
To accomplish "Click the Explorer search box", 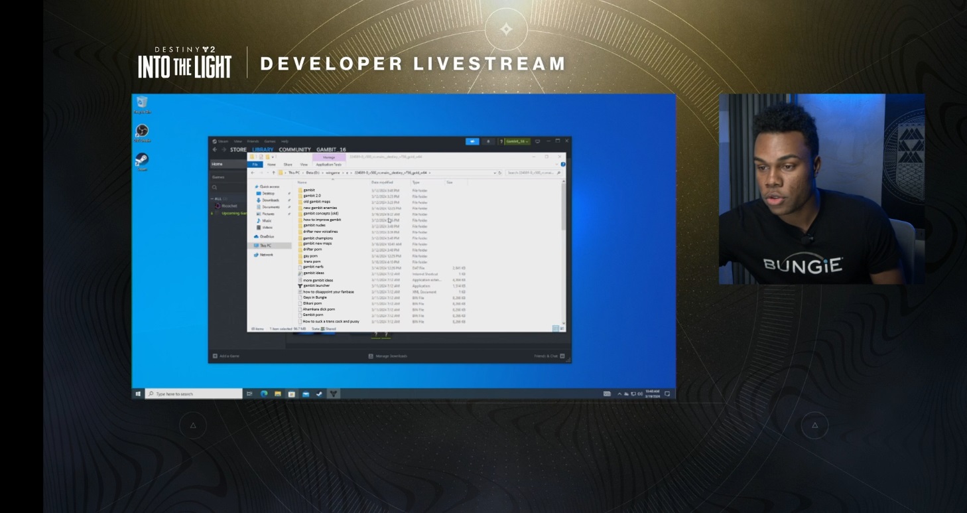I will (x=535, y=173).
